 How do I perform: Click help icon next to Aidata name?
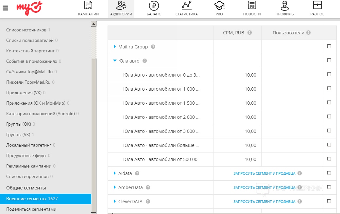(x=137, y=173)
